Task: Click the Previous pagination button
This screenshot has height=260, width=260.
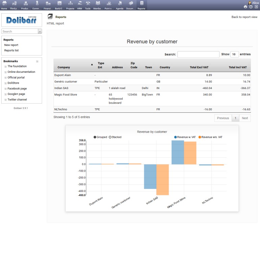Action: [223, 118]
